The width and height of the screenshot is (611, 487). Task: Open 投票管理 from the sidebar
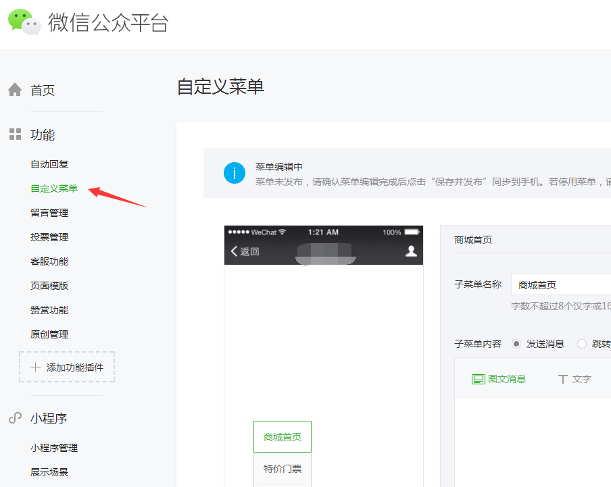49,237
